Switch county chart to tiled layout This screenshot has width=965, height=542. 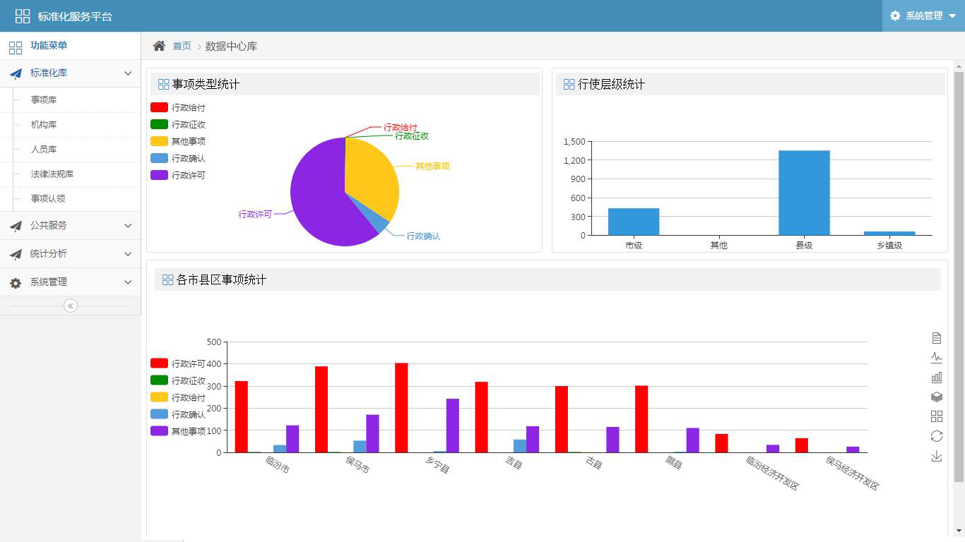(x=937, y=416)
